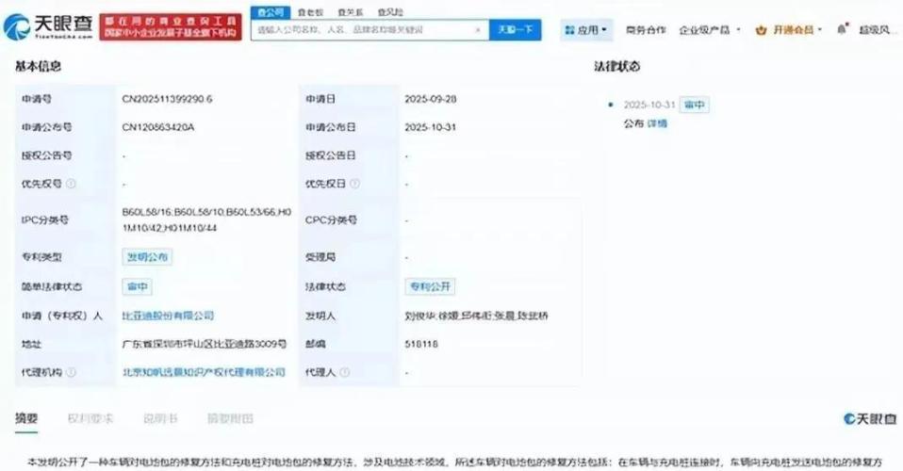The height and width of the screenshot is (471, 903).
Task: Show info tooltip for 代理人
Action: [x=344, y=372]
